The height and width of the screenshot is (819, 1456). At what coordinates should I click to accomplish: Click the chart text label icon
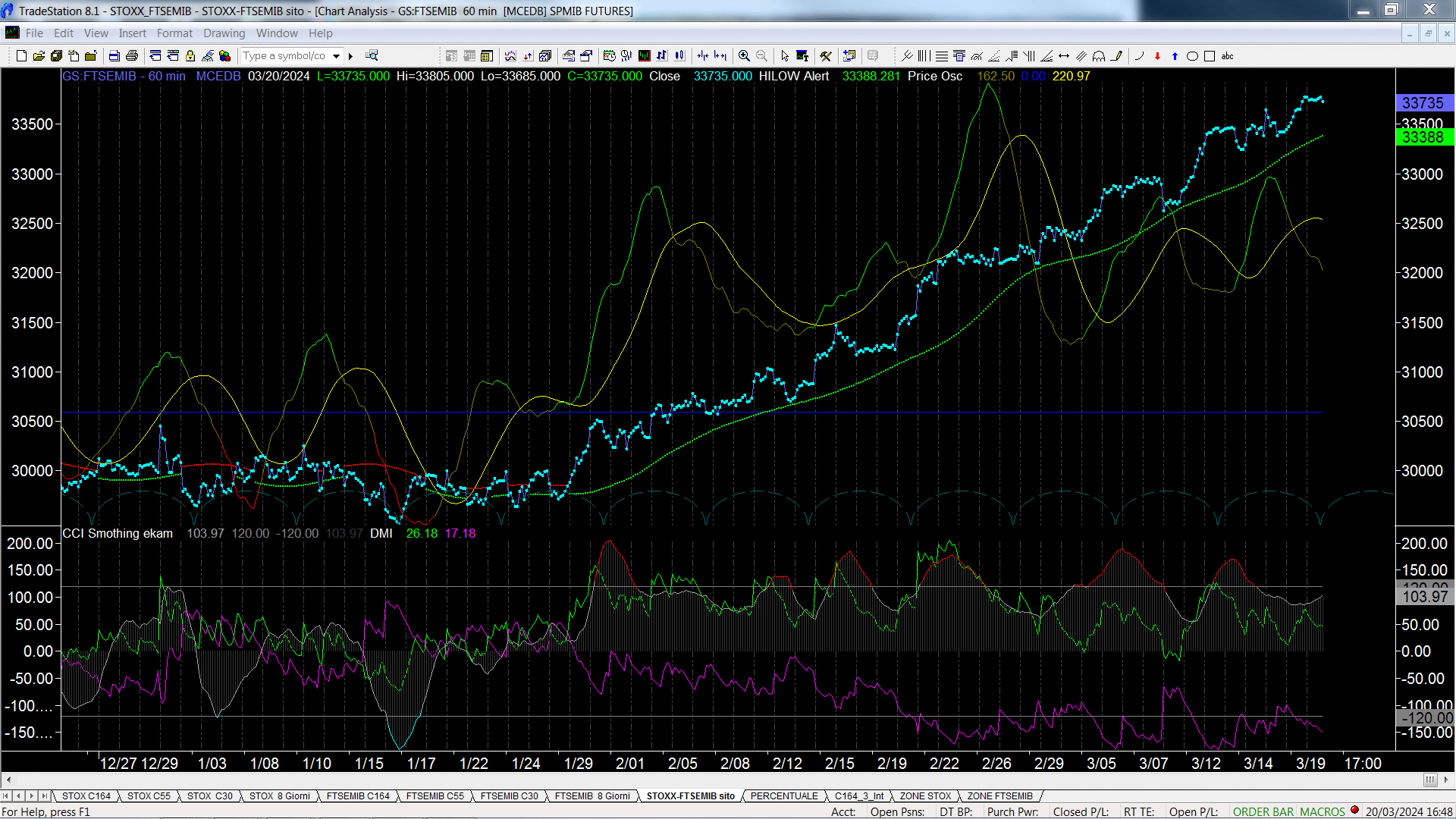[x=802, y=55]
